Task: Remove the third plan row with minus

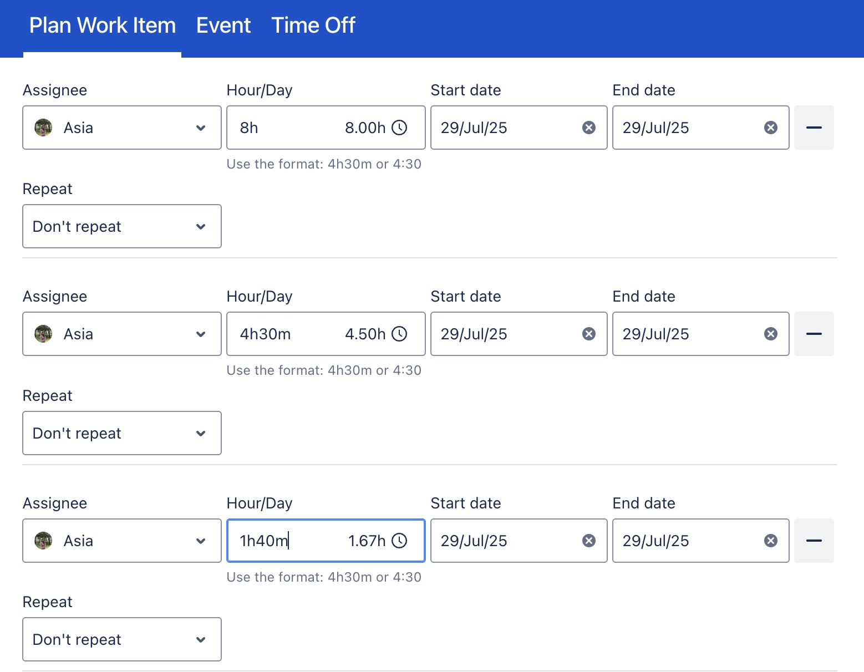Action: point(814,541)
